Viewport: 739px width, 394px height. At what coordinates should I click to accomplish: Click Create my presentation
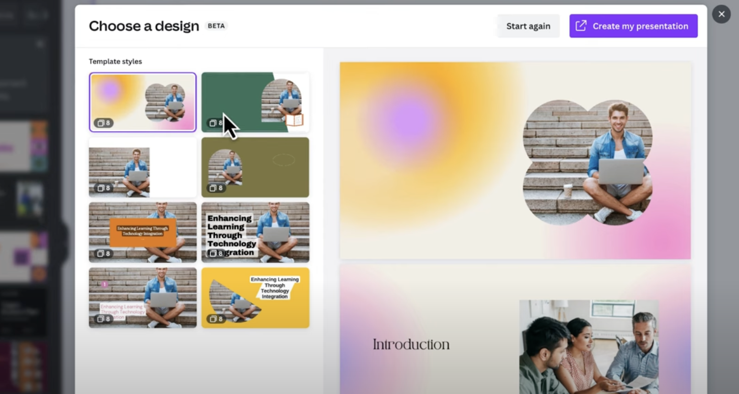coord(633,26)
